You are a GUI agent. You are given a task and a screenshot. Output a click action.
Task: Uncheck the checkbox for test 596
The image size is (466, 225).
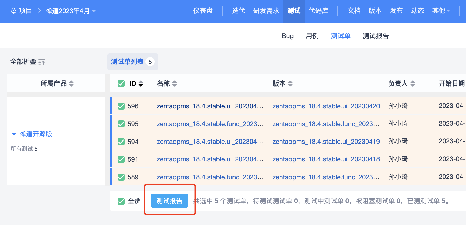[x=121, y=106]
